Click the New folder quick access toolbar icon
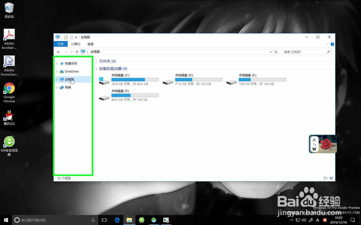This screenshot has height=225, width=361. click(71, 37)
